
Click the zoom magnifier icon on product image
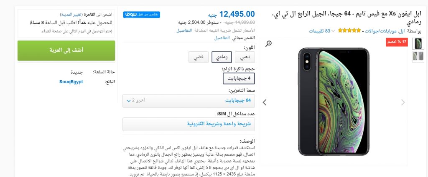click(x=269, y=43)
